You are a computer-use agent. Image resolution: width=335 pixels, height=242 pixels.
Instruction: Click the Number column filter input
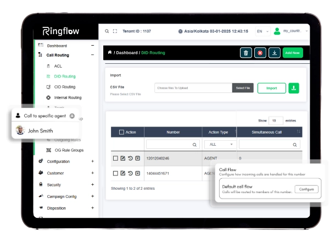click(173, 145)
